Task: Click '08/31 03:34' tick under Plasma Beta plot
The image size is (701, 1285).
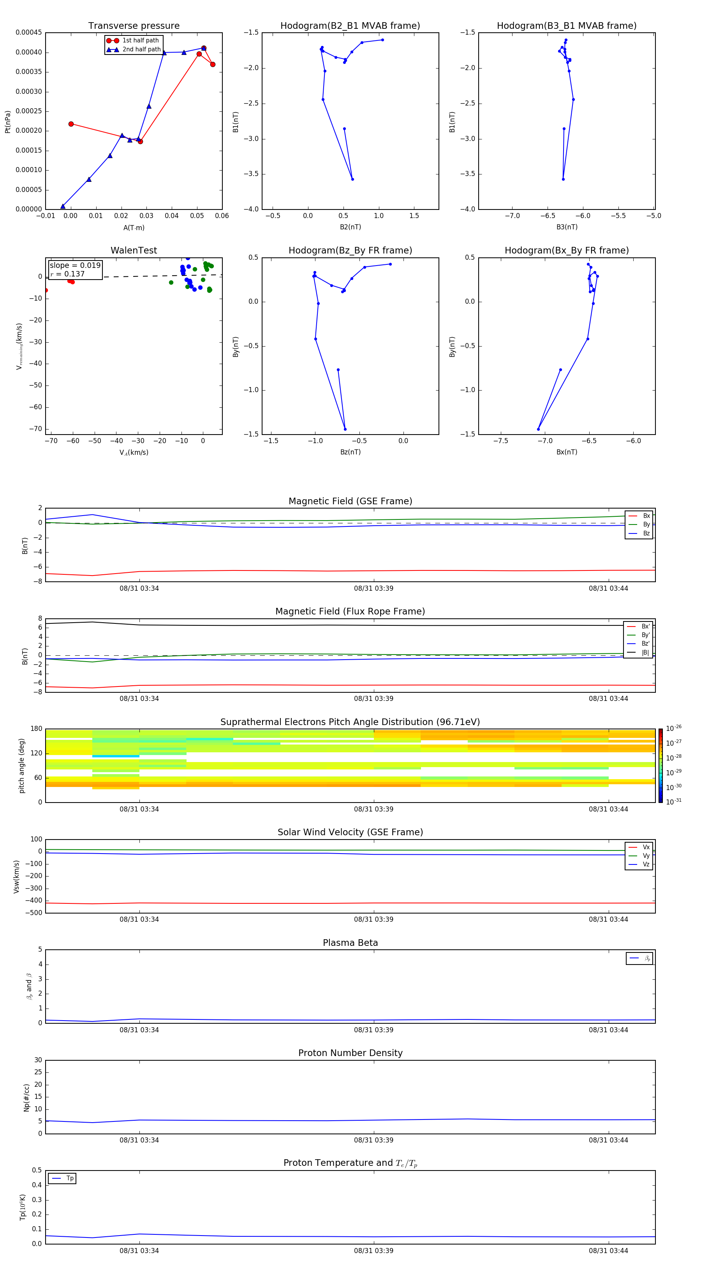Action: click(x=139, y=1030)
